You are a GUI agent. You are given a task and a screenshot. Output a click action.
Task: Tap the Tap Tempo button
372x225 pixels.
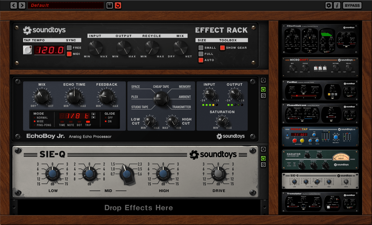coord(27,50)
